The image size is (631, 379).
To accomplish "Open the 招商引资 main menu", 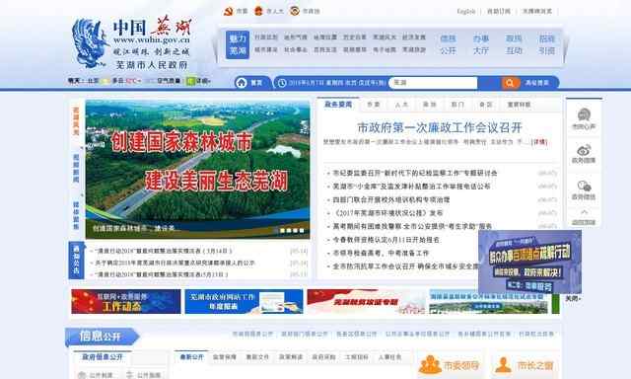I will [547, 44].
